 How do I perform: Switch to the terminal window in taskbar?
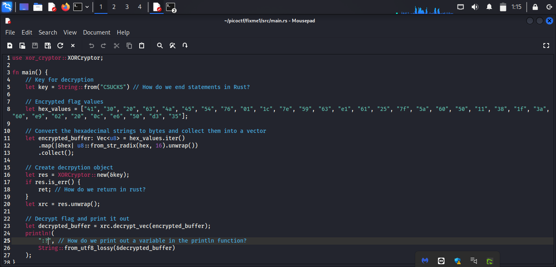click(171, 7)
